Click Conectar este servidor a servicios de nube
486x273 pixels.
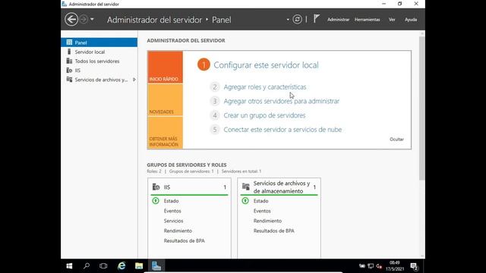pyautogui.click(x=282, y=130)
